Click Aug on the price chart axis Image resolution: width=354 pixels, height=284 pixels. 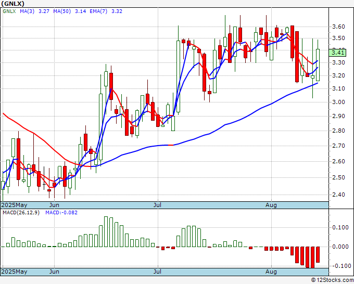pyautogui.click(x=271, y=205)
